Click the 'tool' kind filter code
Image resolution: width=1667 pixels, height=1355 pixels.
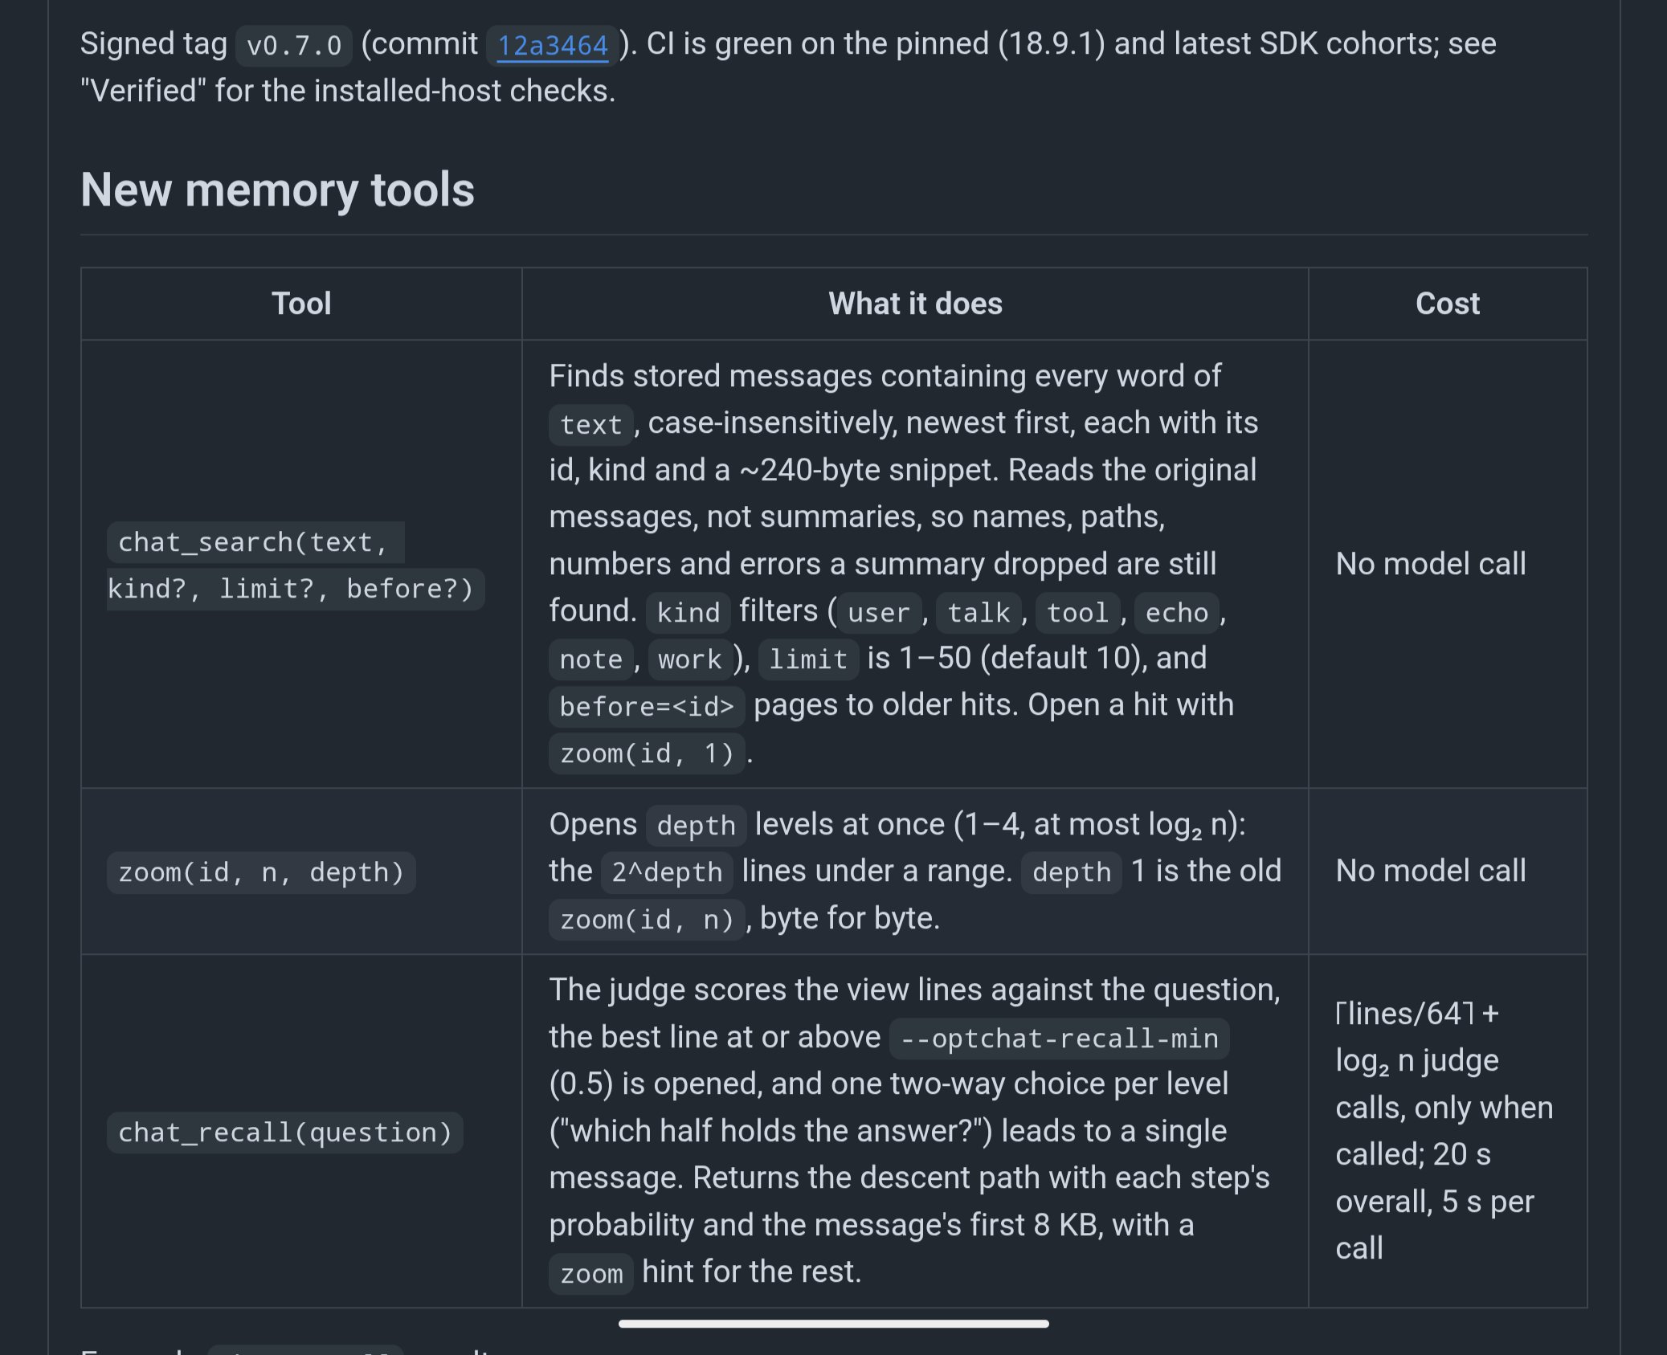click(x=1077, y=612)
